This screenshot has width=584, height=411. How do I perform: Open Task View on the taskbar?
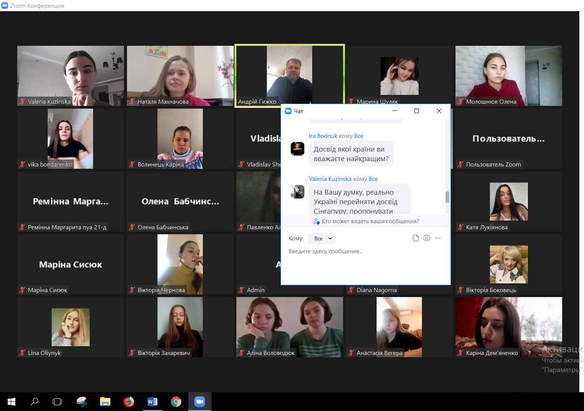pos(58,402)
